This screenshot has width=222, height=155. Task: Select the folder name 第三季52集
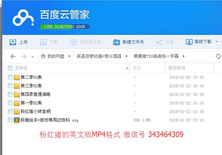click(x=31, y=86)
